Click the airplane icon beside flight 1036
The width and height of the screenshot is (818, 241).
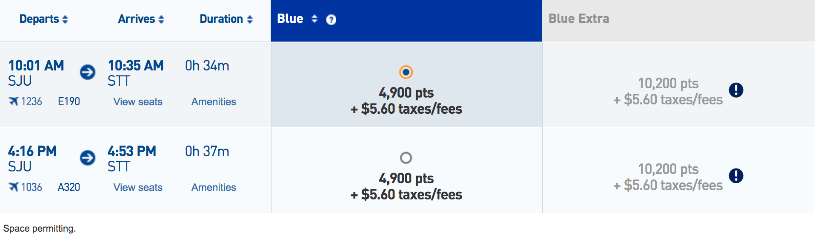[x=14, y=187]
